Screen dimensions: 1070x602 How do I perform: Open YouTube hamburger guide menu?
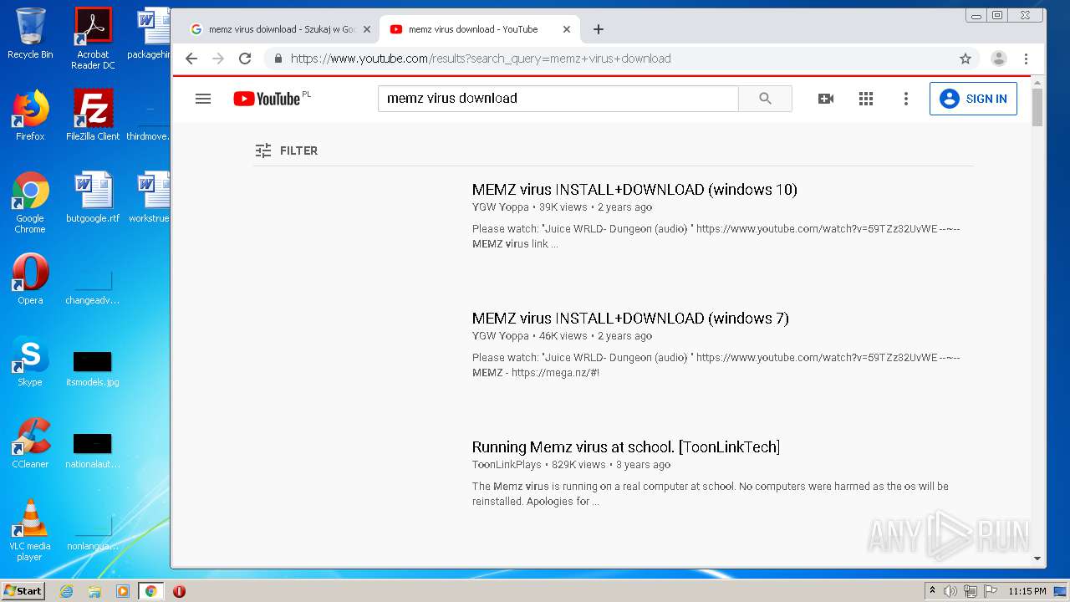[202, 99]
